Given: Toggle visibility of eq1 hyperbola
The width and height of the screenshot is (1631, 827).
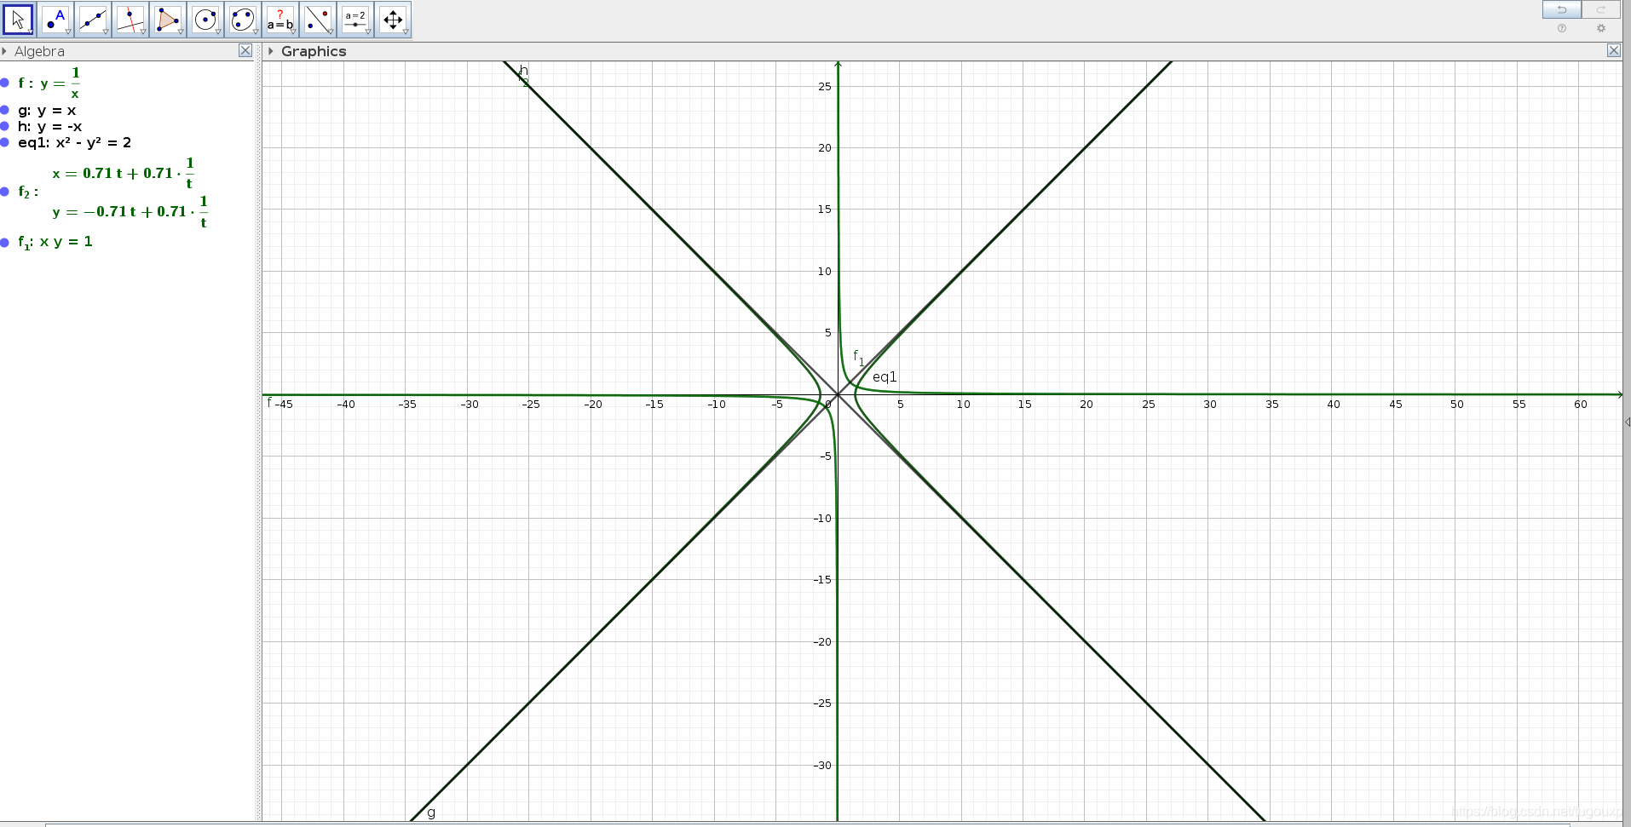Looking at the screenshot, I should [x=5, y=142].
